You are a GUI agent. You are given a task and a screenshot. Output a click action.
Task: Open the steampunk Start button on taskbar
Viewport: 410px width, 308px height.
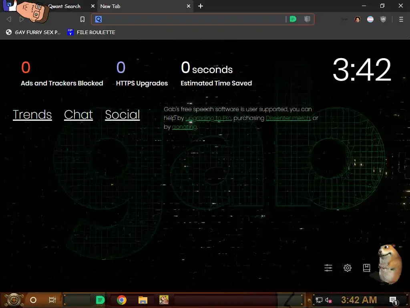point(13,300)
